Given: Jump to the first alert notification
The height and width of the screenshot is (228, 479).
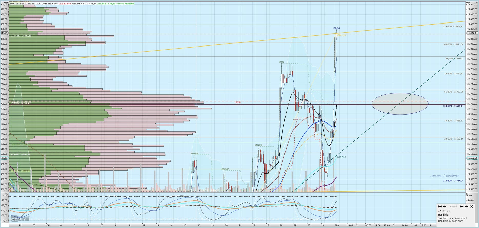Looking at the screenshot, I should [x=440, y=207].
